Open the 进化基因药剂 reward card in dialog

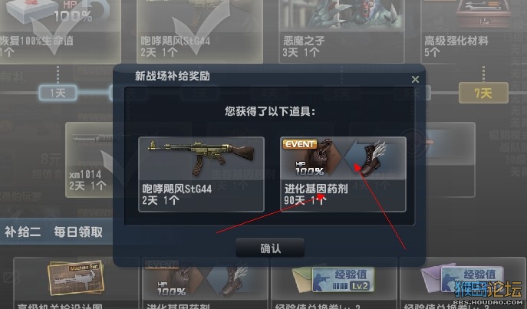point(343,174)
